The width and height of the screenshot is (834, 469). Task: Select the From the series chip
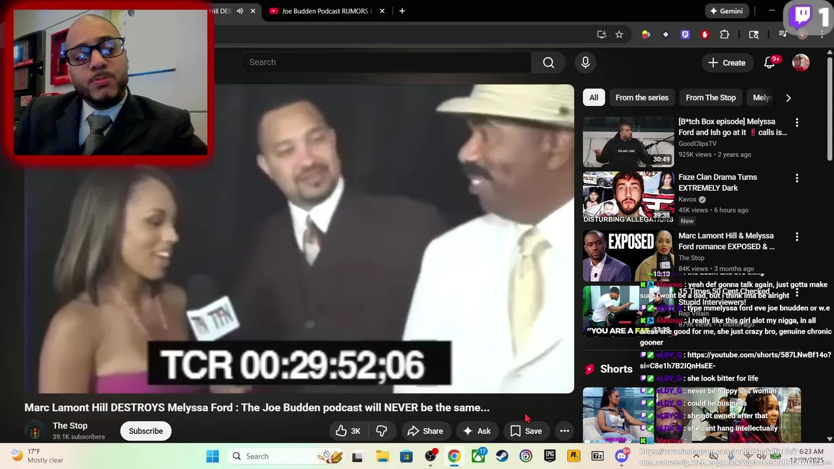tap(642, 98)
